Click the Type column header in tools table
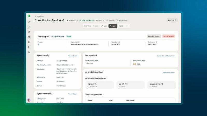207x116 pixels. tap(111, 101)
